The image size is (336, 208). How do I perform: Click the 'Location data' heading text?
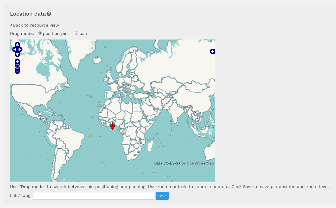click(x=28, y=14)
